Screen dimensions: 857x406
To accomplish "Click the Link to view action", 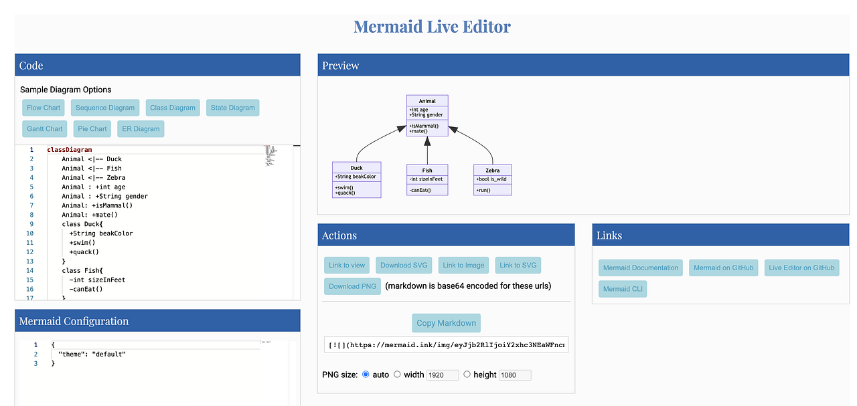I will pos(346,265).
